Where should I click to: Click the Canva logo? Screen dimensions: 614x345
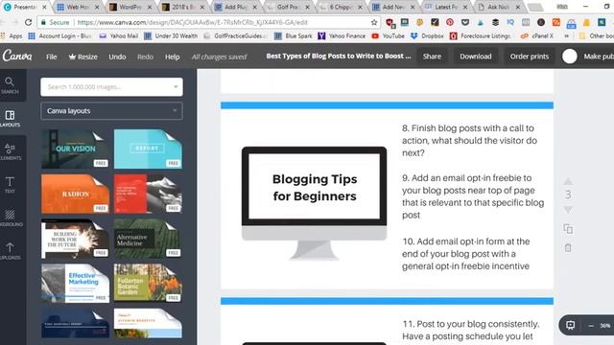(17, 57)
